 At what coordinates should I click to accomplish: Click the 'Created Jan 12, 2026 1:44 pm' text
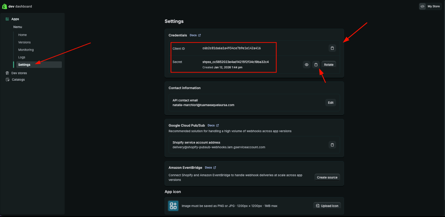click(x=222, y=67)
